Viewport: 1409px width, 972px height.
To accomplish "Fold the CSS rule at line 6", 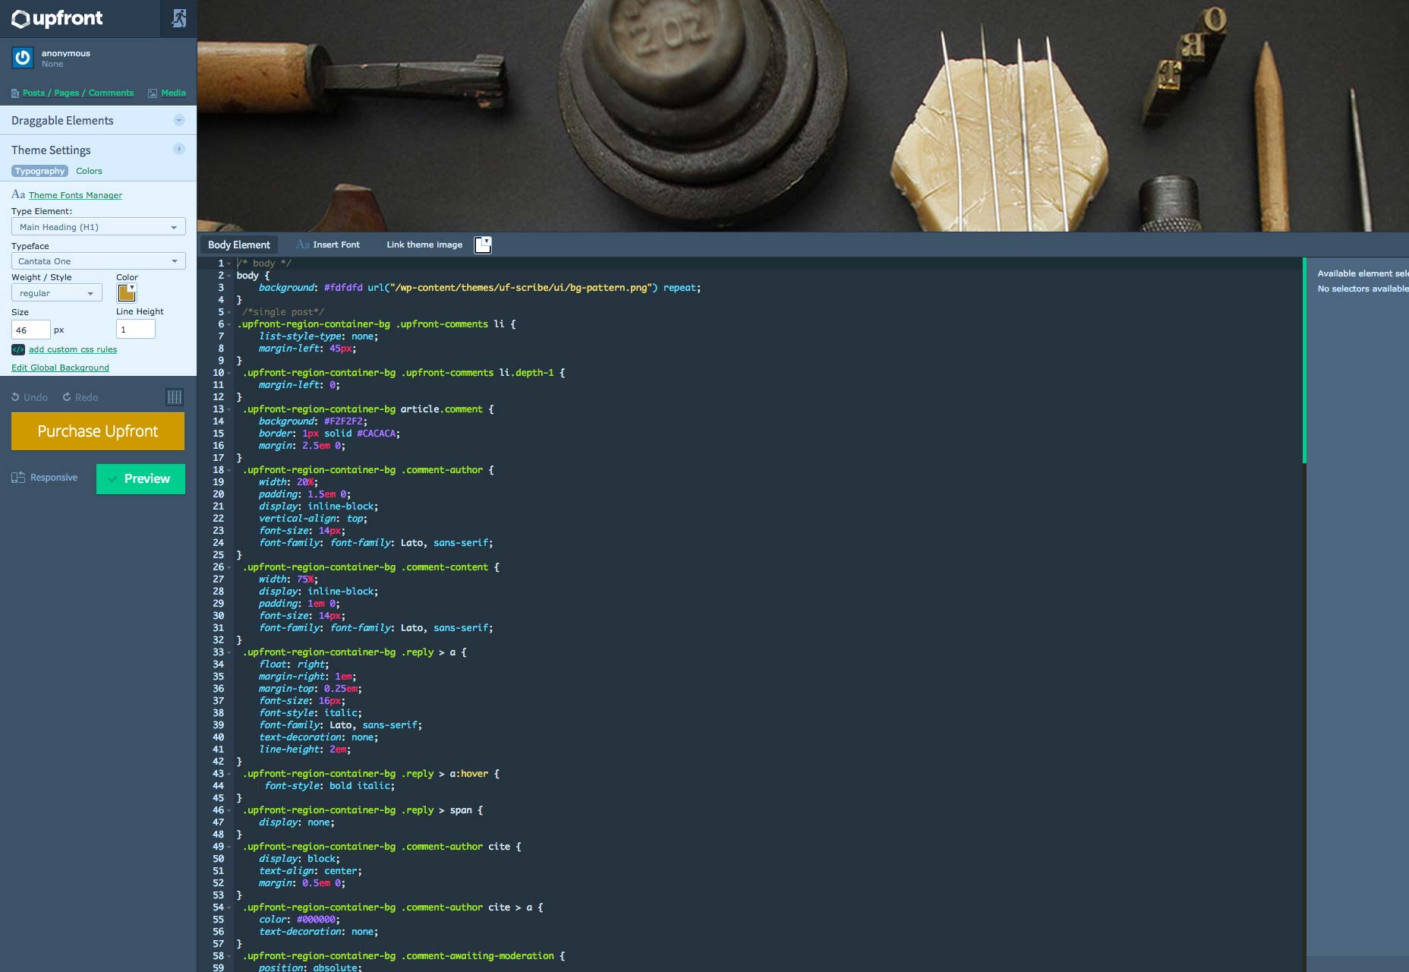I will pos(229,324).
